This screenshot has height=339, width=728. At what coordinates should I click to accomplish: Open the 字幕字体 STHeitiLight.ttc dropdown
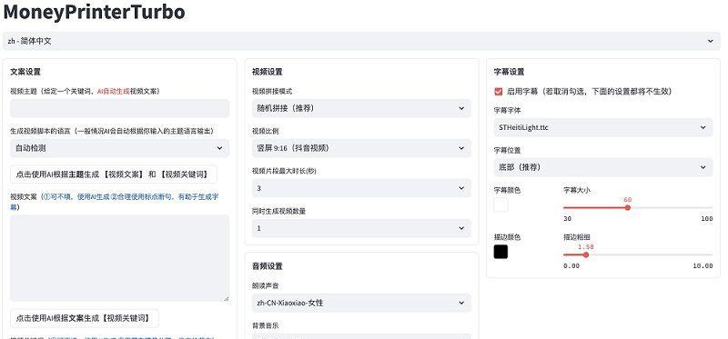click(603, 127)
